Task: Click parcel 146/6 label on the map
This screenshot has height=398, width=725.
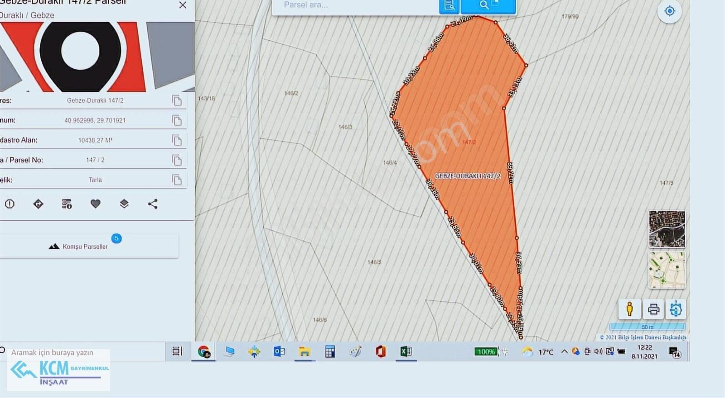Action: pos(319,320)
